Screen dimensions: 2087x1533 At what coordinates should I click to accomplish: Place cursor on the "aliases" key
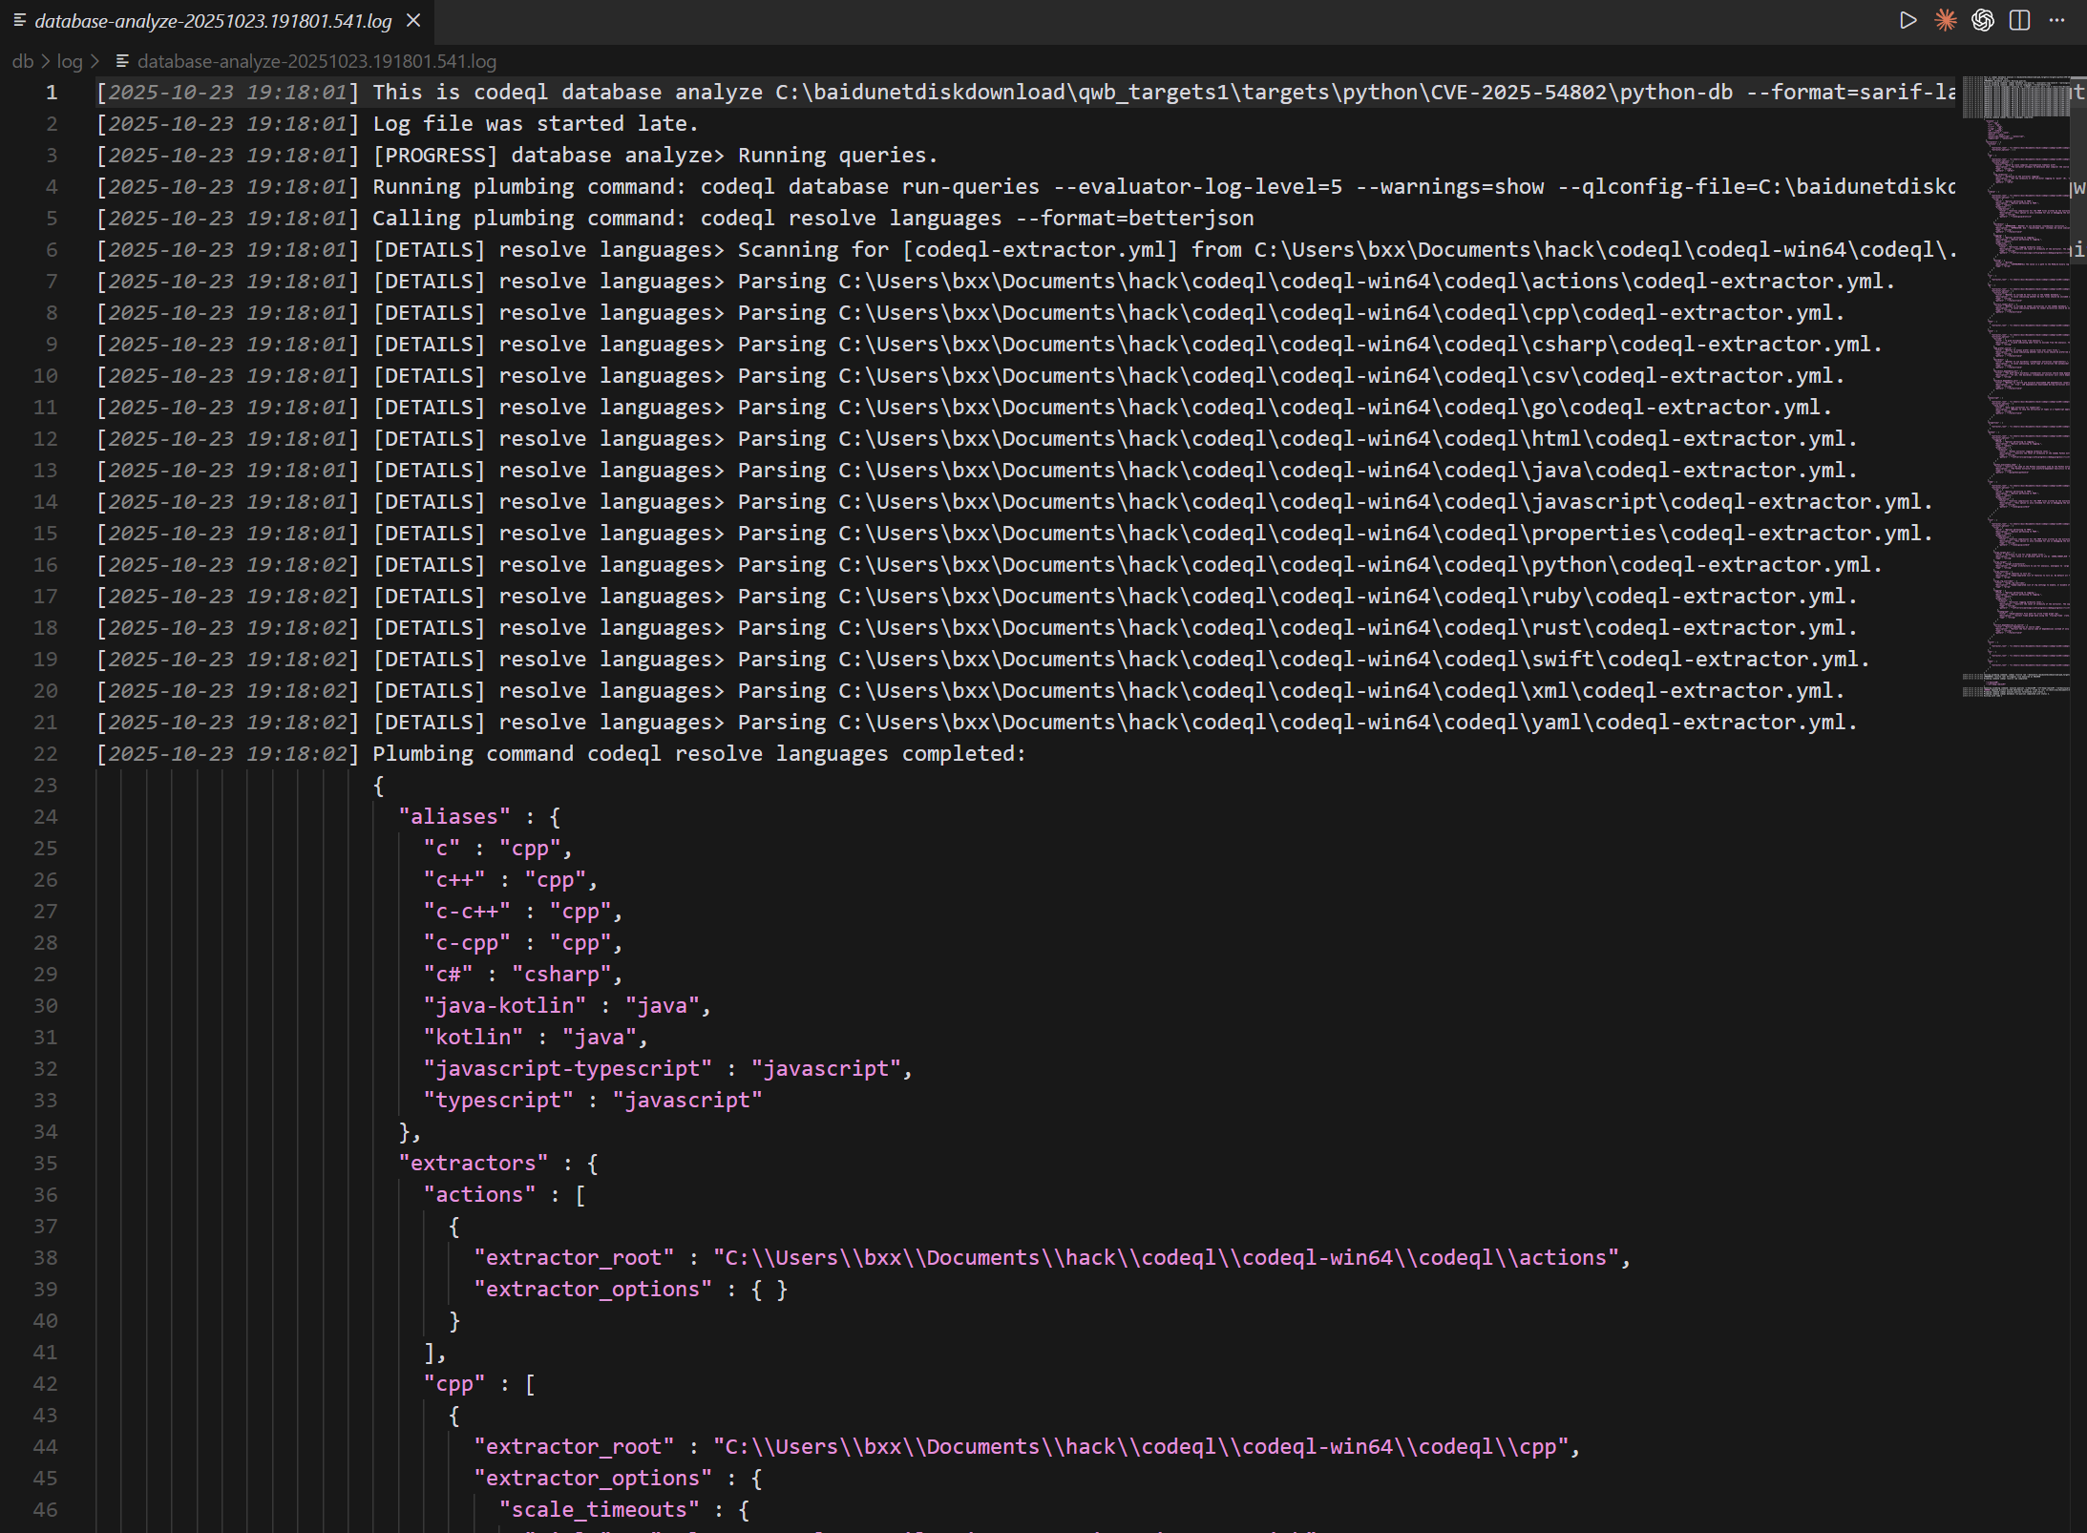[x=454, y=817]
